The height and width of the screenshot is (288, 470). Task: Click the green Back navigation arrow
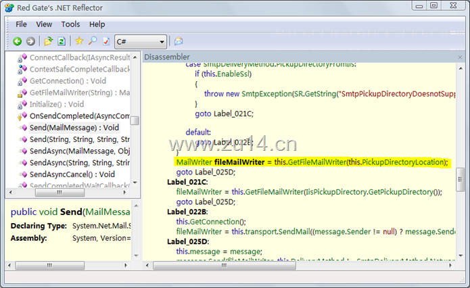pos(18,41)
